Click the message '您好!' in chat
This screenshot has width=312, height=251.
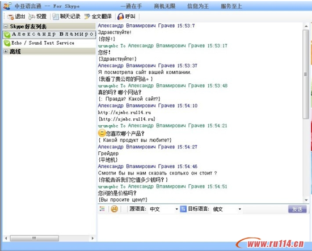pos(104,53)
